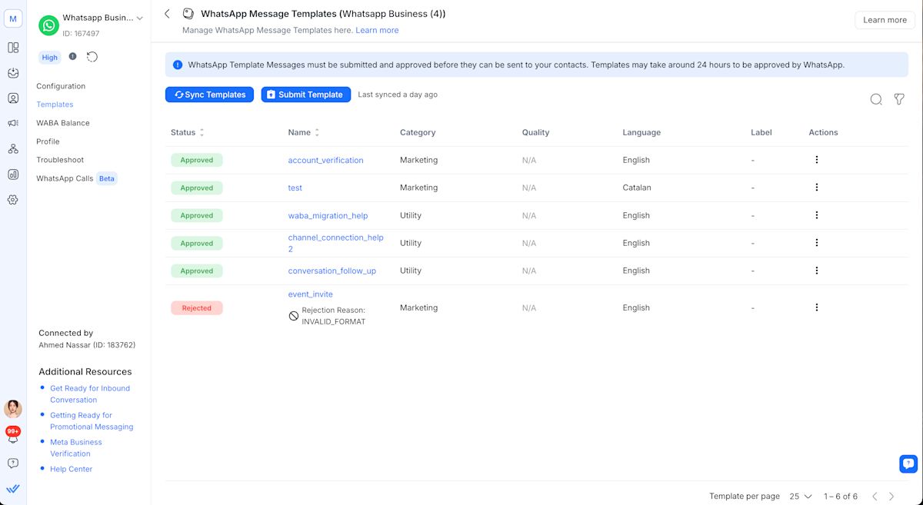This screenshot has height=505, width=923.
Task: Open actions kebab menu for event_invite
Action: (x=817, y=307)
